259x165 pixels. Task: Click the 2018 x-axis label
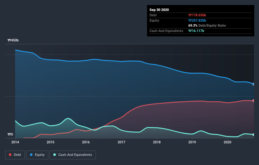[157, 142]
